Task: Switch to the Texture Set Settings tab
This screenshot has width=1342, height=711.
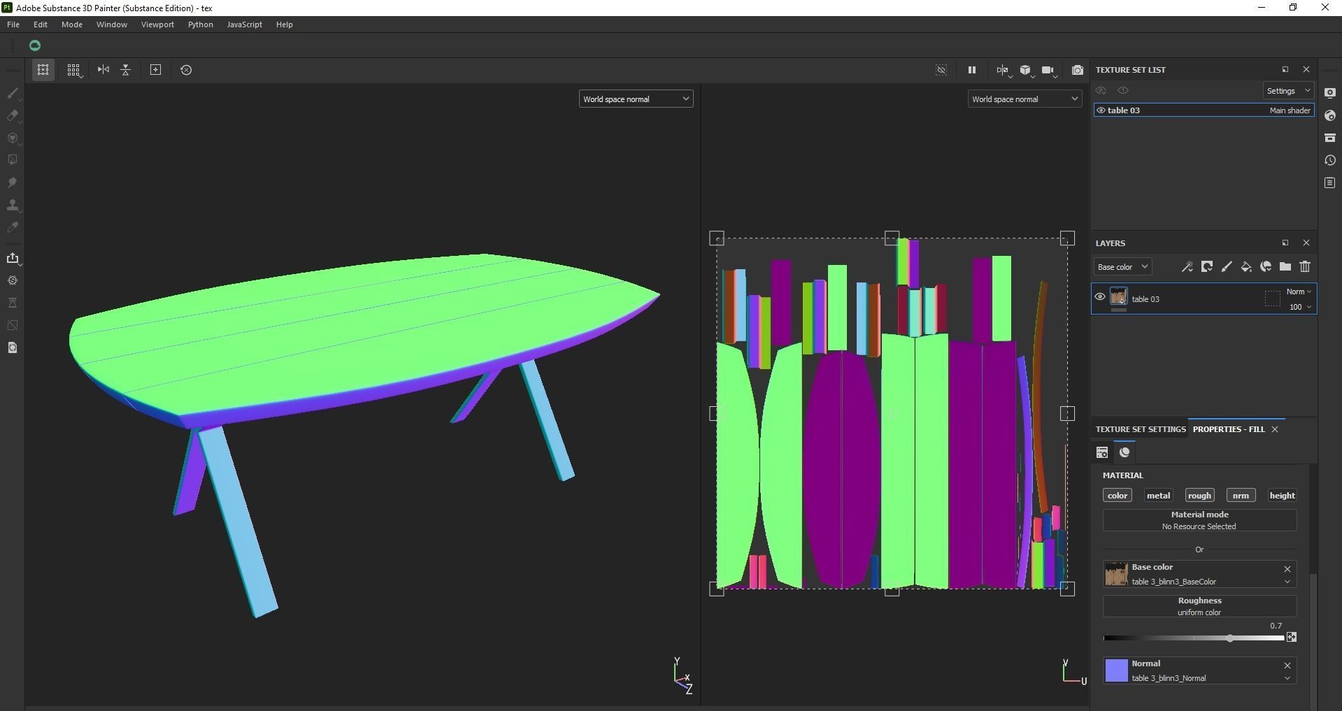Action: click(x=1141, y=429)
